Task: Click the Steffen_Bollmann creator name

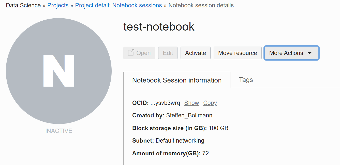Action: (189, 115)
